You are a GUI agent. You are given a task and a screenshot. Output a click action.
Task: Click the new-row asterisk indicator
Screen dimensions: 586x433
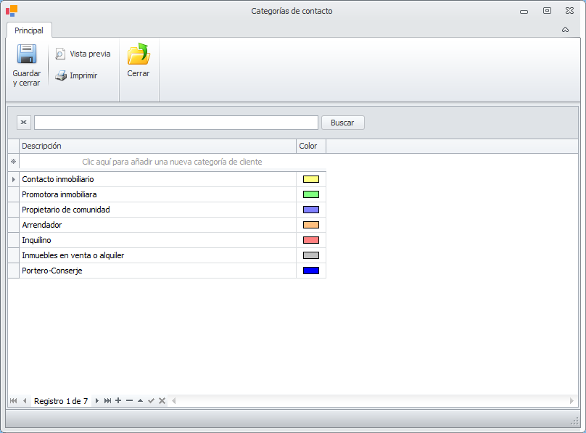click(x=14, y=162)
